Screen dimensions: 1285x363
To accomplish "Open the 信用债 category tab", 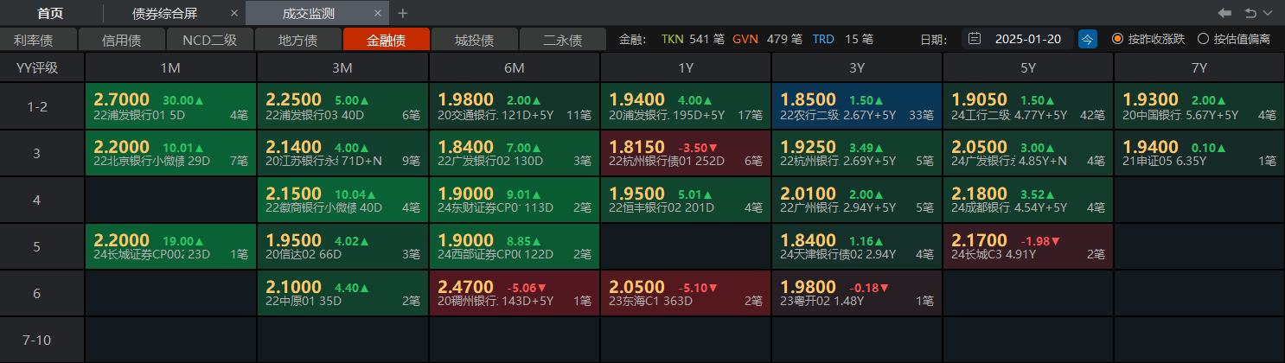I will click(x=121, y=40).
